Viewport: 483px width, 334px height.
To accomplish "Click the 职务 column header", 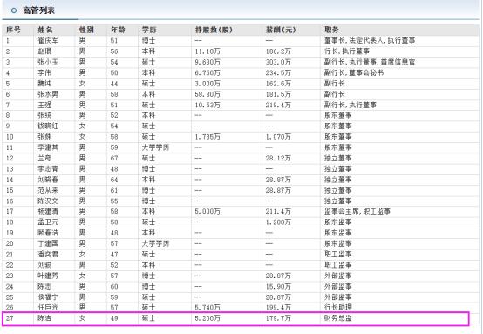I will click(x=331, y=30).
